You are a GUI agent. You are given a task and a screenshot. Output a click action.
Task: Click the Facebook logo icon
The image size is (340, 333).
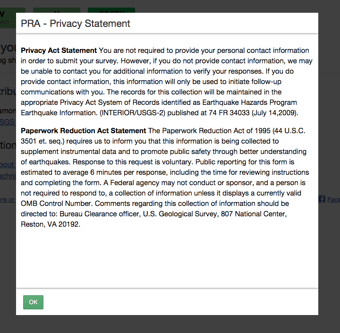322,199
